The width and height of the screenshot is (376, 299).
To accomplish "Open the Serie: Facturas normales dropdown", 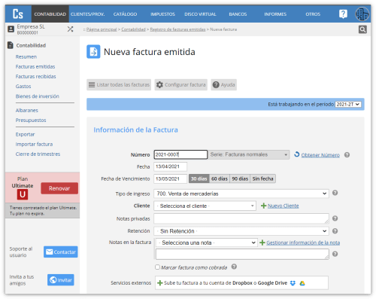I will [x=249, y=154].
